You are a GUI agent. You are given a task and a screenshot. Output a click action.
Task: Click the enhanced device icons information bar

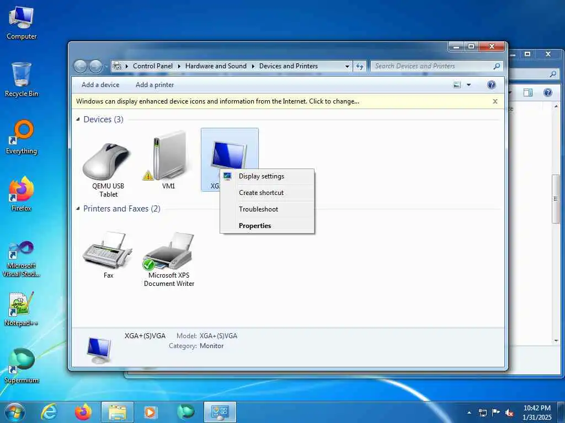click(217, 101)
